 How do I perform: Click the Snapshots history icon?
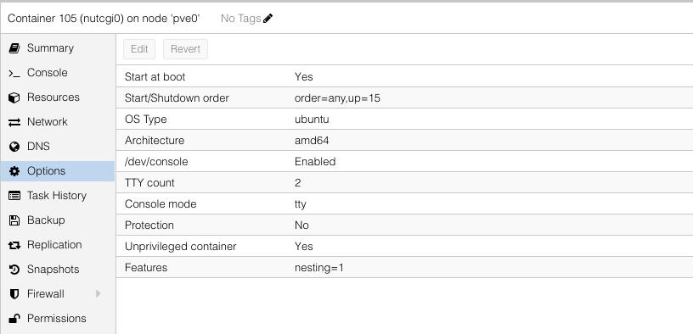pos(14,270)
